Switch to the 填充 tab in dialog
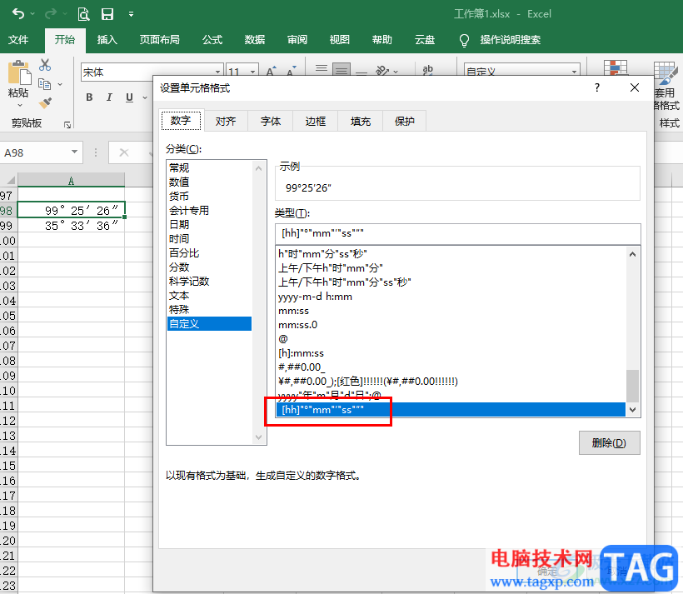Screen dimensions: 683x594 point(360,121)
